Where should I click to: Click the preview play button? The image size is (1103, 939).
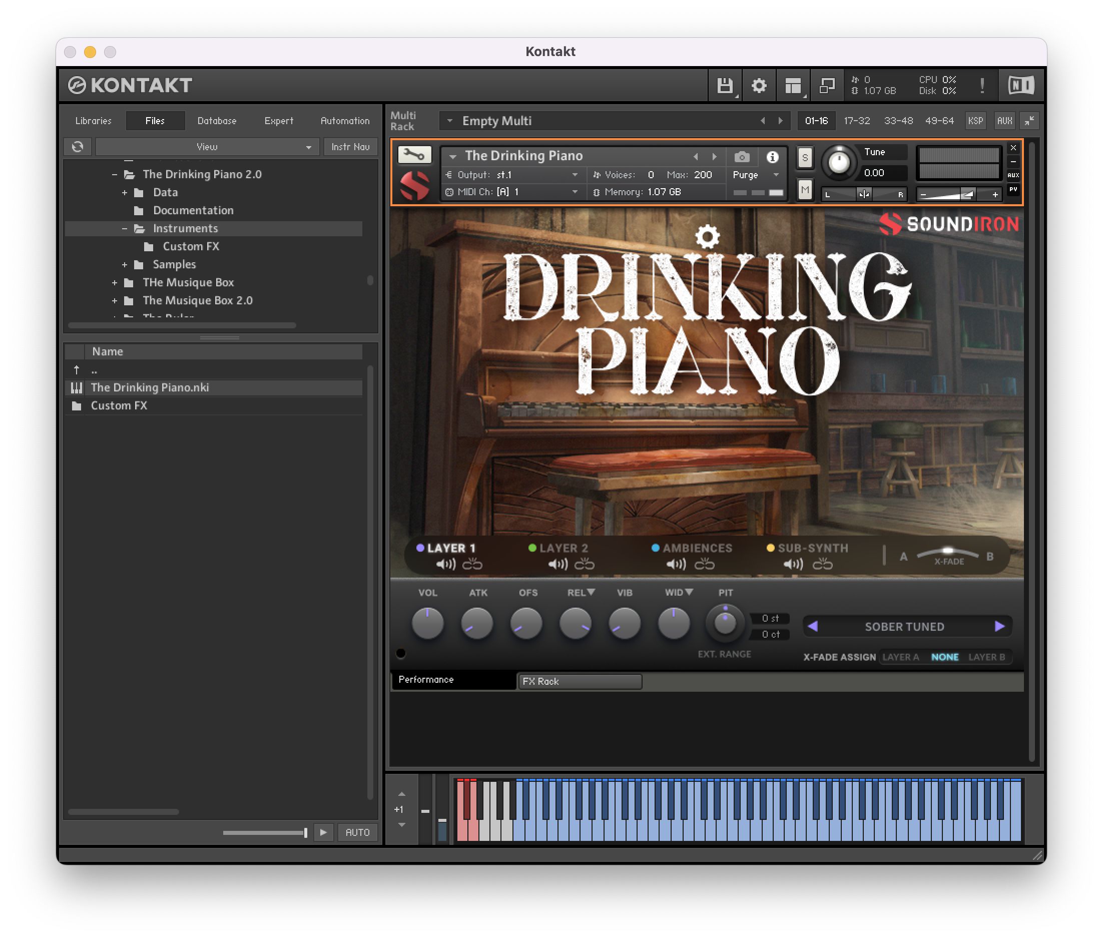point(323,832)
